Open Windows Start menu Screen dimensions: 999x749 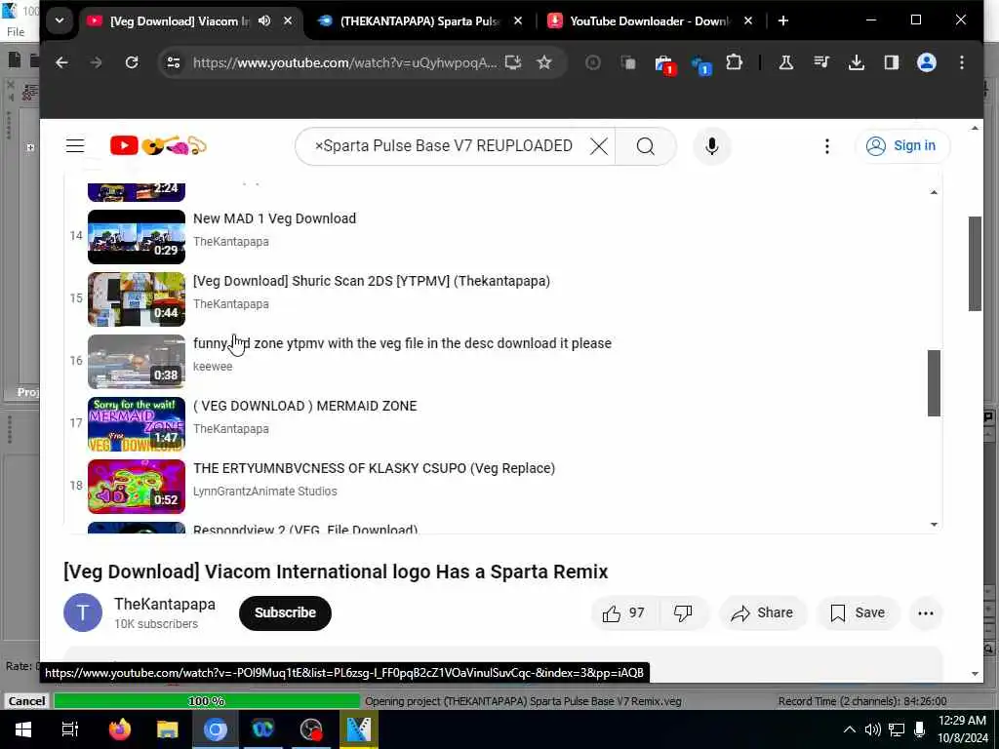[23, 729]
